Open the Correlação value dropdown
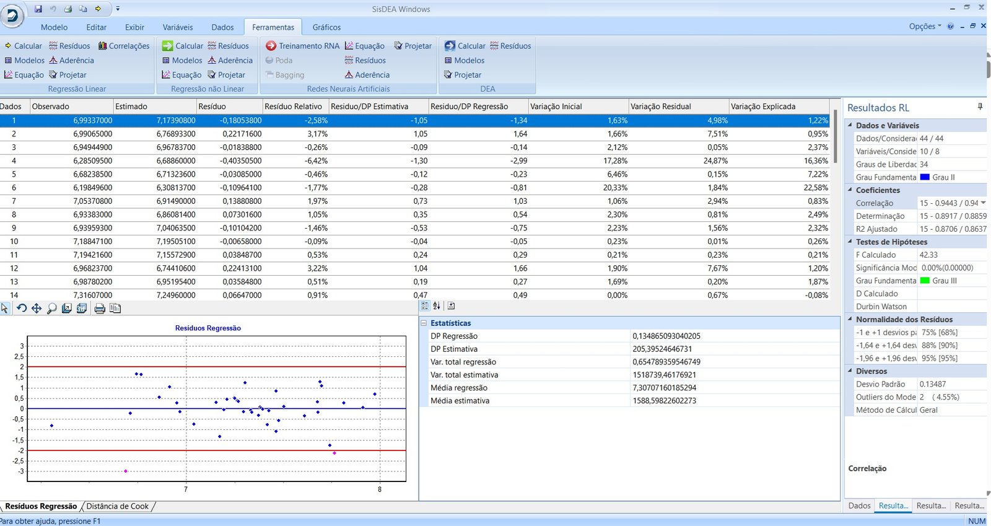This screenshot has width=991, height=526. (983, 203)
